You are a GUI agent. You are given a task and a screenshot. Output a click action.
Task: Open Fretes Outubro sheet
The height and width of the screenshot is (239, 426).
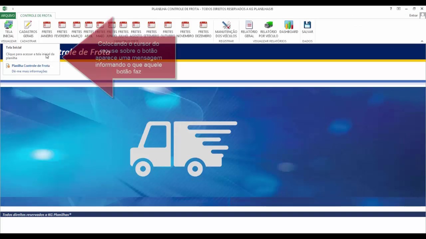point(168,29)
